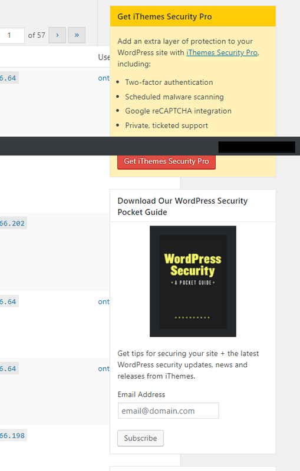Click the WordPress Security pocket guide cover
Screen dimensions: 300x471
(193, 281)
